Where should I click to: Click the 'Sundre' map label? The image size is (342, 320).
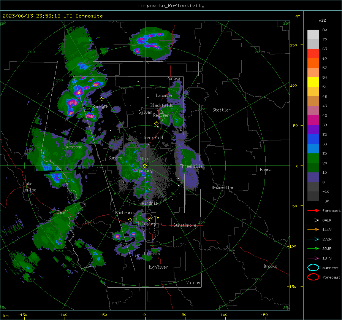tap(115, 158)
